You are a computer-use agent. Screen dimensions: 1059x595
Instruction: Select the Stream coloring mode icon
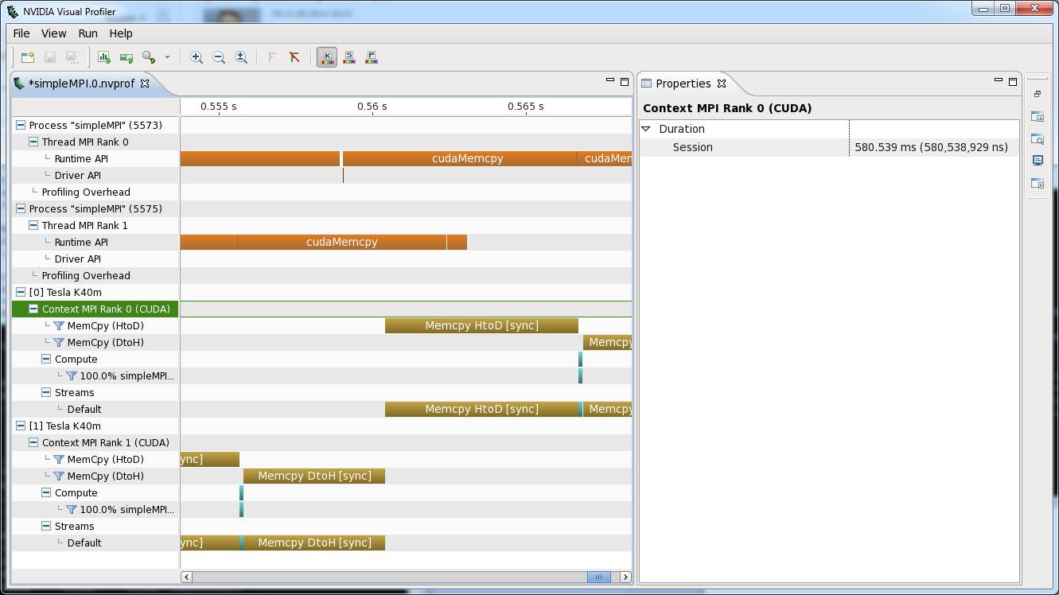pos(349,57)
